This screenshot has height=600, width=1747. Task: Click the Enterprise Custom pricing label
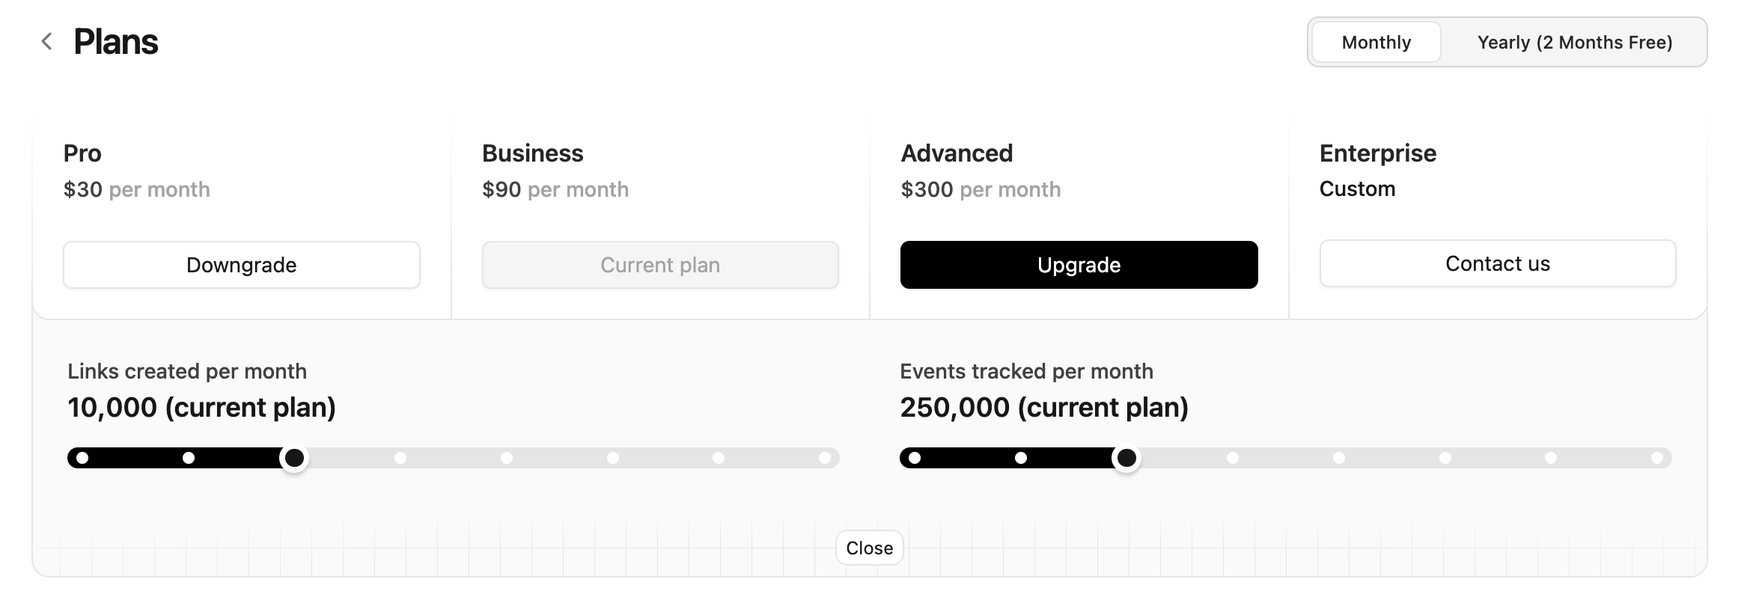click(x=1357, y=189)
